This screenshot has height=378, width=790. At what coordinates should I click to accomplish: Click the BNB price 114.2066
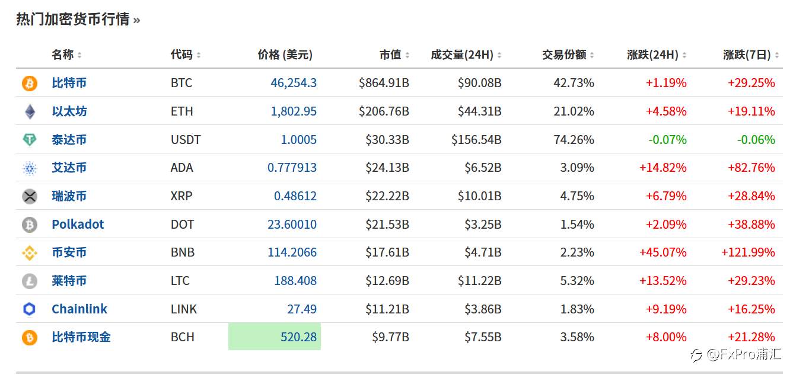click(x=292, y=252)
